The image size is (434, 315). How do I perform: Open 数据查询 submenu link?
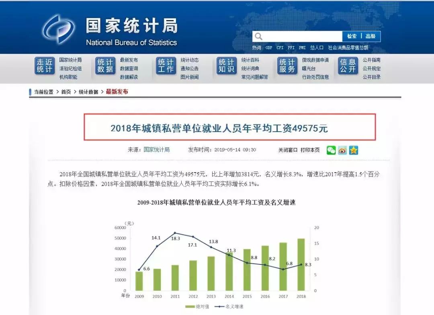click(129, 69)
